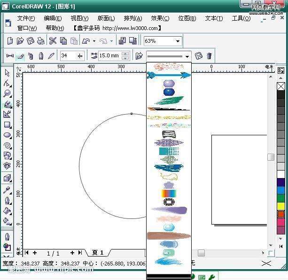This screenshot has height=280, width=288.
Task: Select the Artistic Media freehand tool
Action: click(x=8, y=104)
